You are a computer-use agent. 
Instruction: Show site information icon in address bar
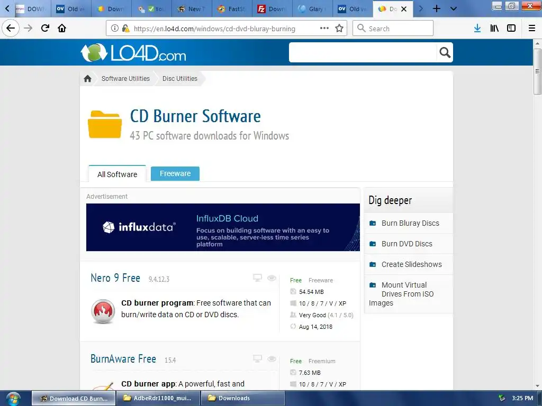(x=115, y=29)
